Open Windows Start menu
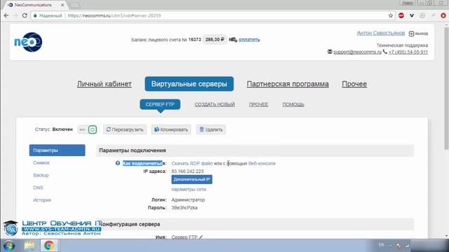Image resolution: width=449 pixels, height=252 pixels. 9,246
